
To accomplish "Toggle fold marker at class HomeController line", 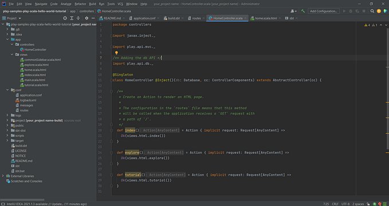I will (111, 80).
